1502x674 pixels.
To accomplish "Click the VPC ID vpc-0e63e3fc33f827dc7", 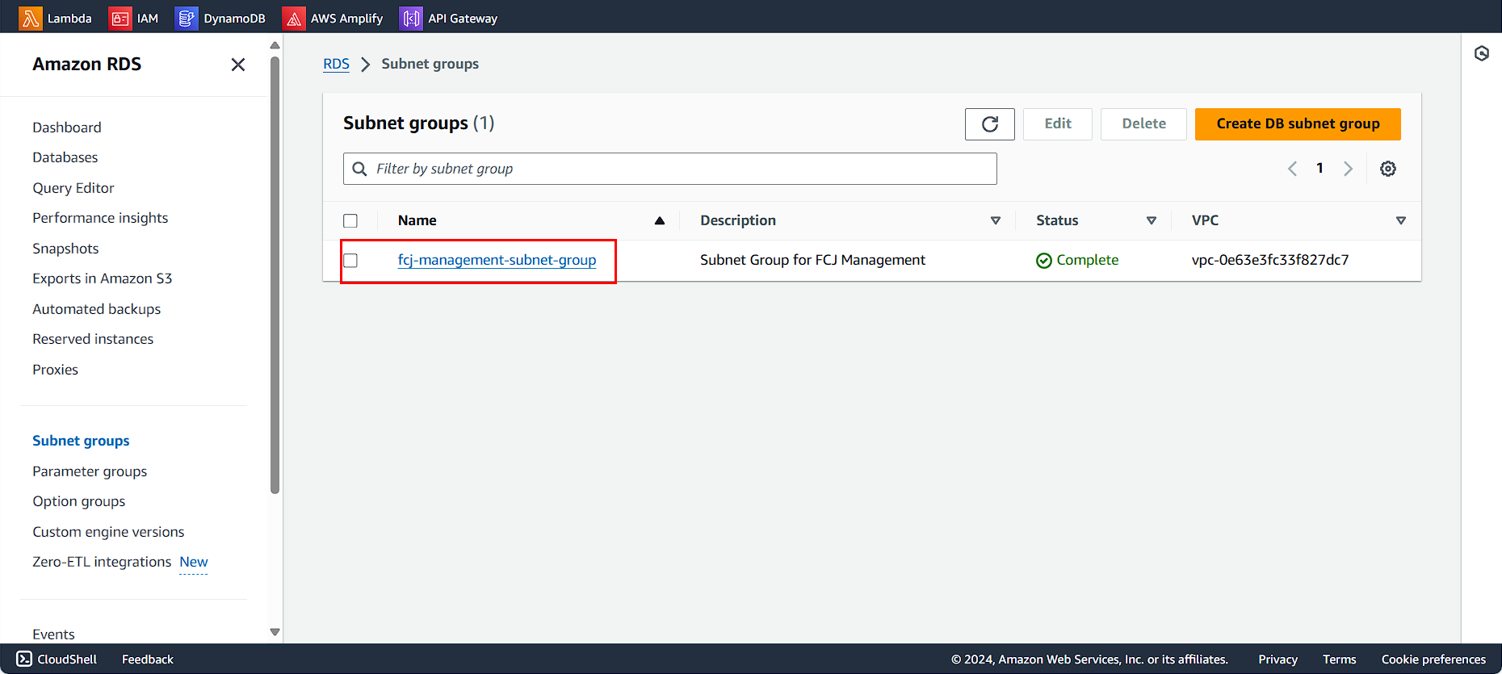I will (x=1270, y=260).
